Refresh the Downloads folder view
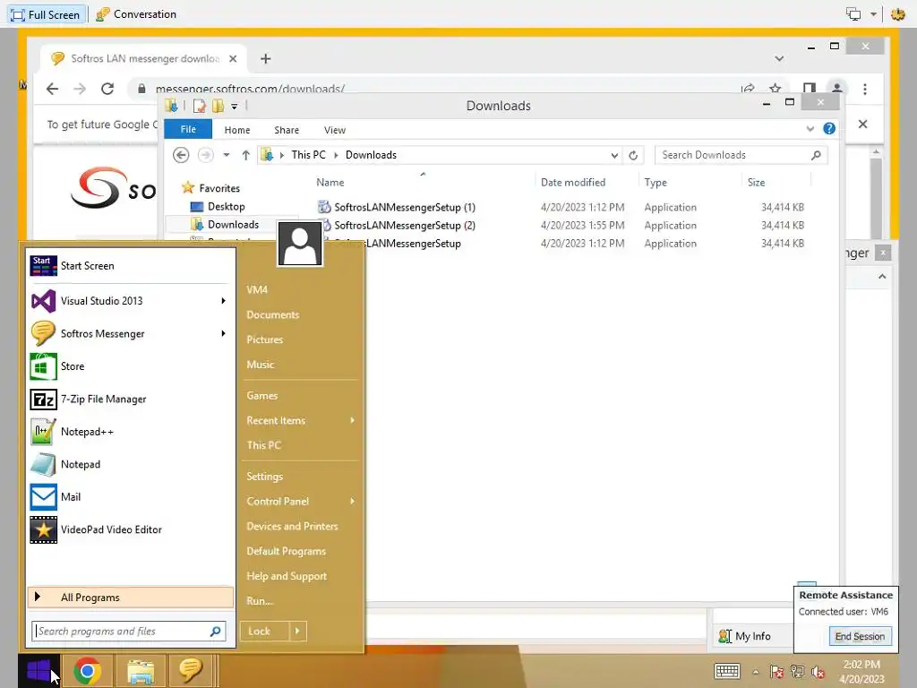 tap(633, 155)
